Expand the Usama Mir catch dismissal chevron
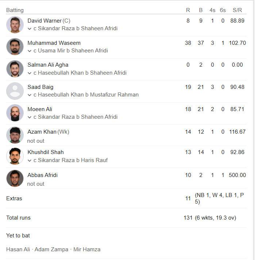Image resolution: width=255 pixels, height=260 pixels. coord(30,51)
